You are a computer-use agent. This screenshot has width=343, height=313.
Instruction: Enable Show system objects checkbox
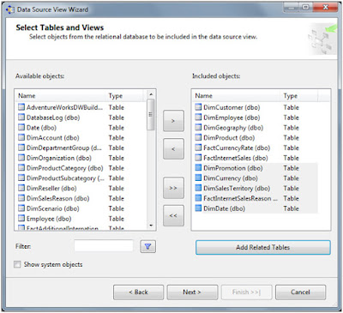click(x=17, y=264)
